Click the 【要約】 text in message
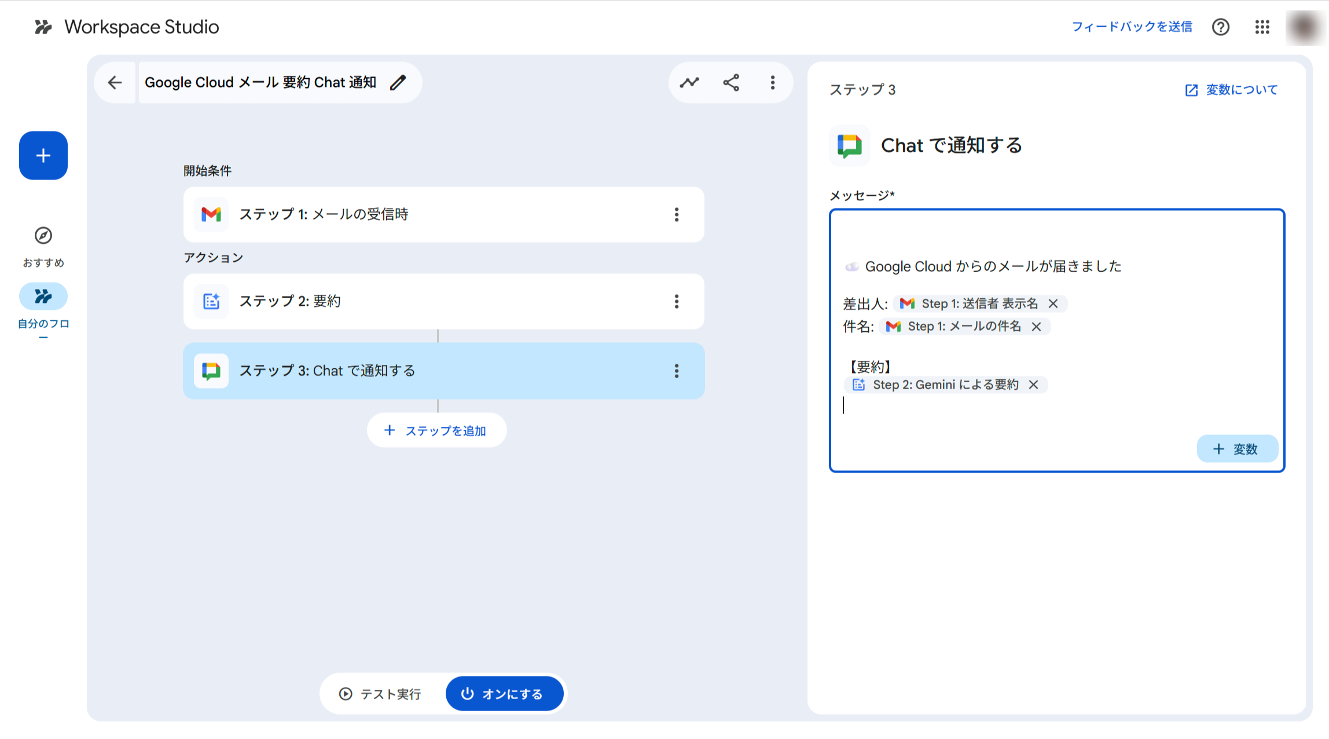 click(x=869, y=367)
